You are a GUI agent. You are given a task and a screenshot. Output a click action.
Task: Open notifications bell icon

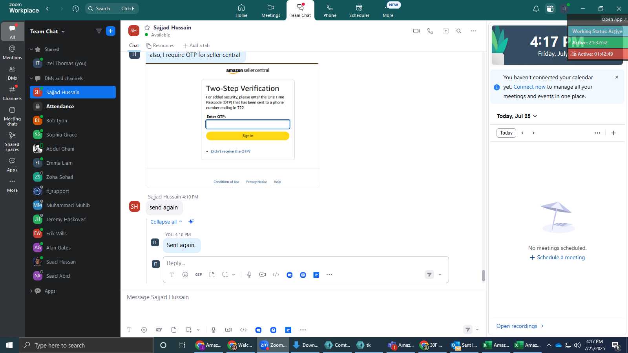(x=536, y=9)
